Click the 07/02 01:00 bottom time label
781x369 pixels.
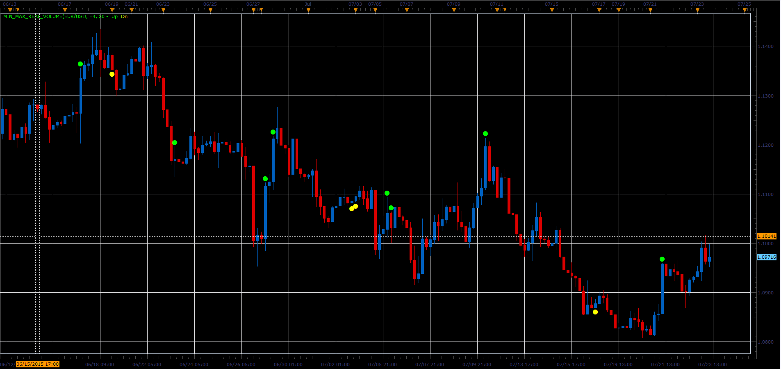[335, 364]
